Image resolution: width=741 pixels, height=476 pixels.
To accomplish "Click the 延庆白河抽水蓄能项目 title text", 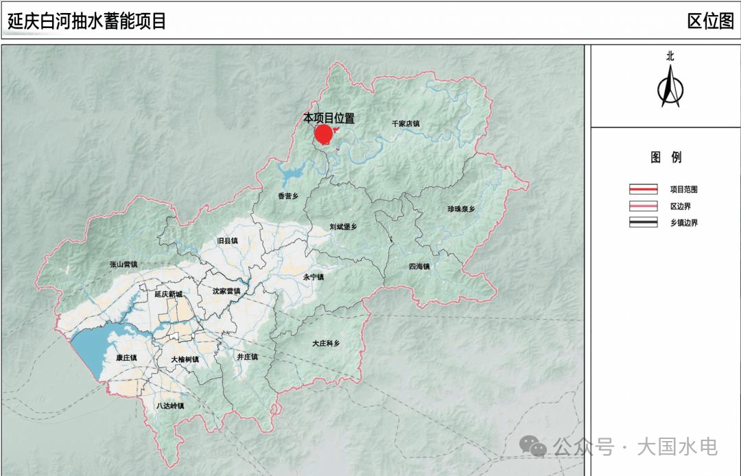I will coord(87,21).
